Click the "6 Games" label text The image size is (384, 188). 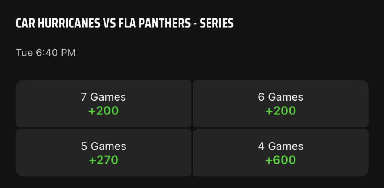(x=280, y=97)
